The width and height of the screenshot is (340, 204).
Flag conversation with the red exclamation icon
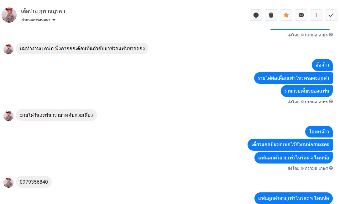pyautogui.click(x=316, y=15)
